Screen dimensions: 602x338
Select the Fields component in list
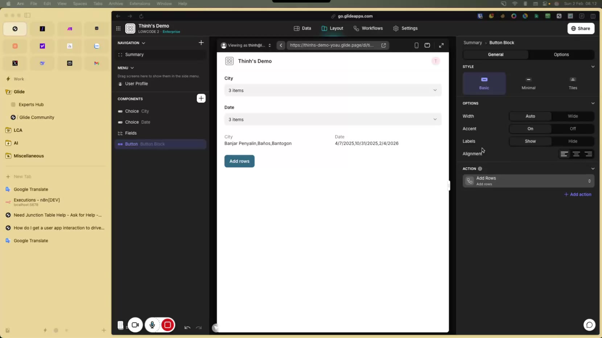tap(131, 133)
